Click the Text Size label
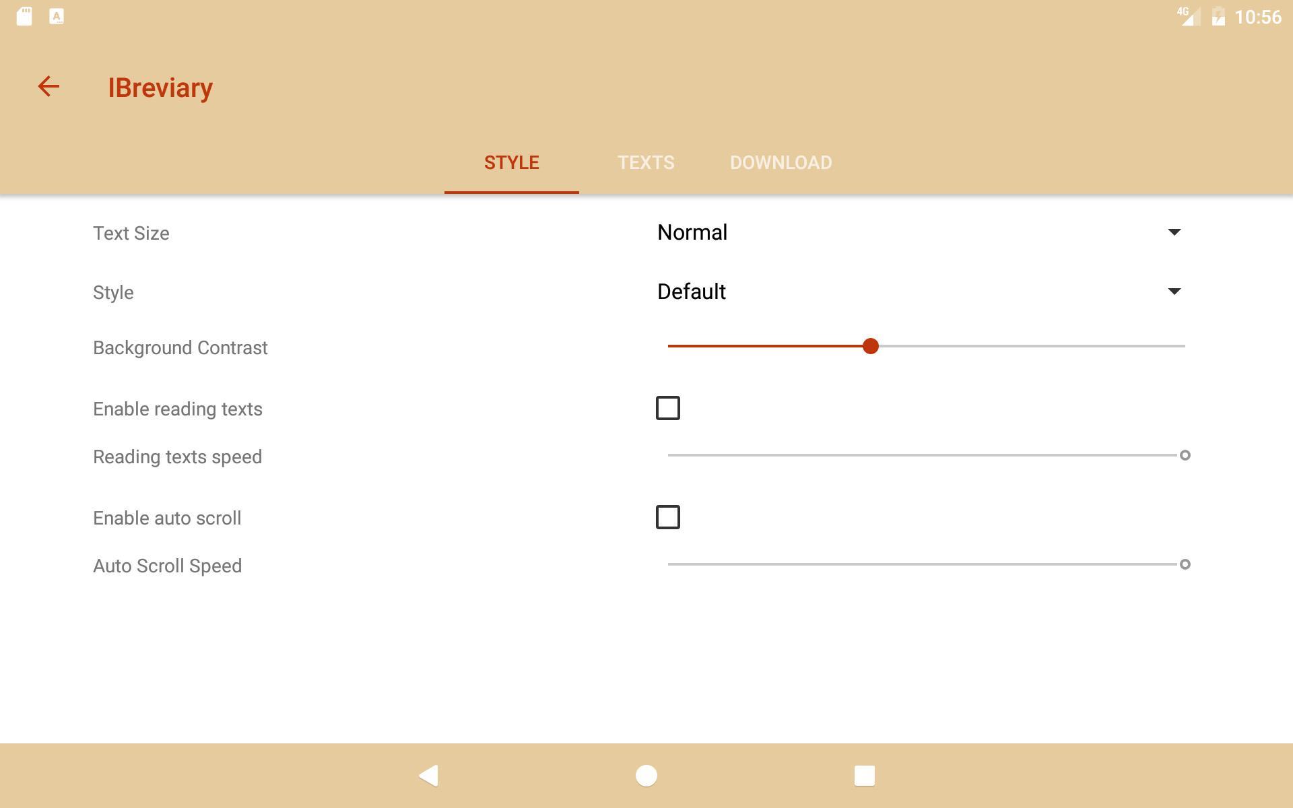 131,234
